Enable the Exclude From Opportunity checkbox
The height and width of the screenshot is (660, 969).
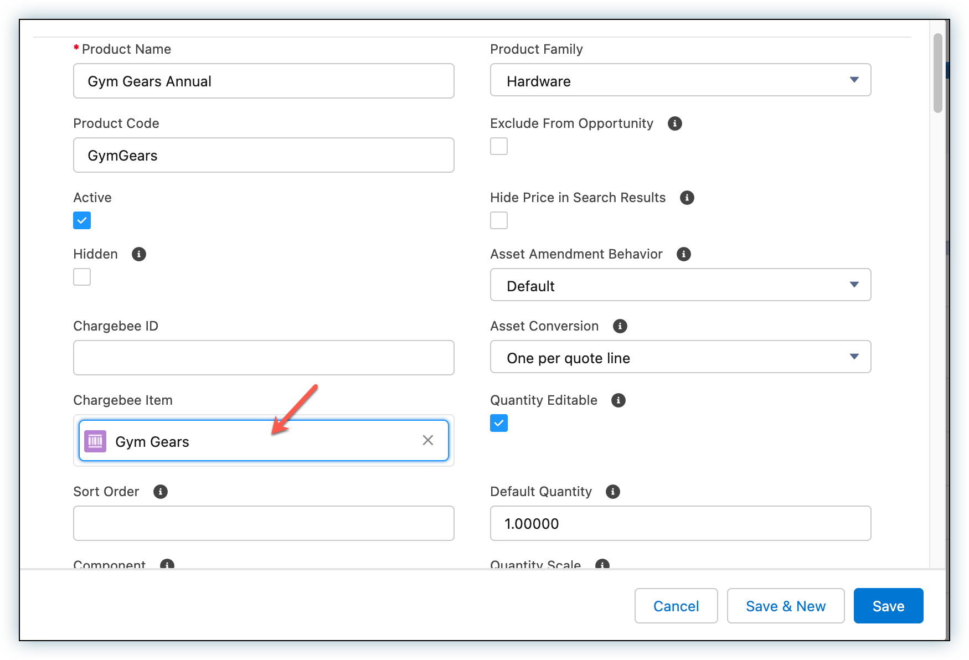[x=499, y=146]
